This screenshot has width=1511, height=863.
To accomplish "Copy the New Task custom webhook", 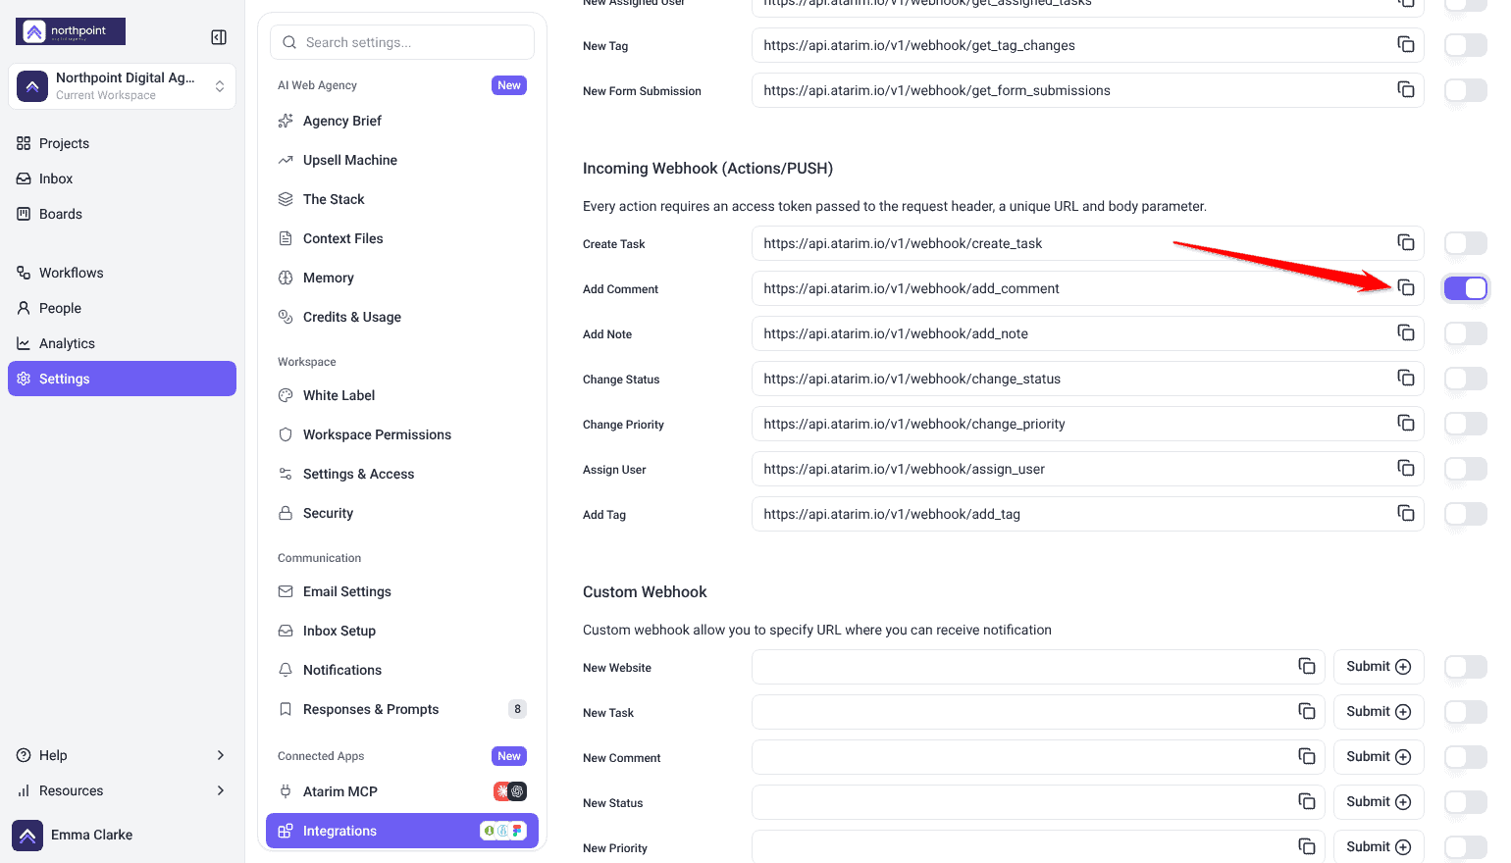I will pyautogui.click(x=1306, y=711).
